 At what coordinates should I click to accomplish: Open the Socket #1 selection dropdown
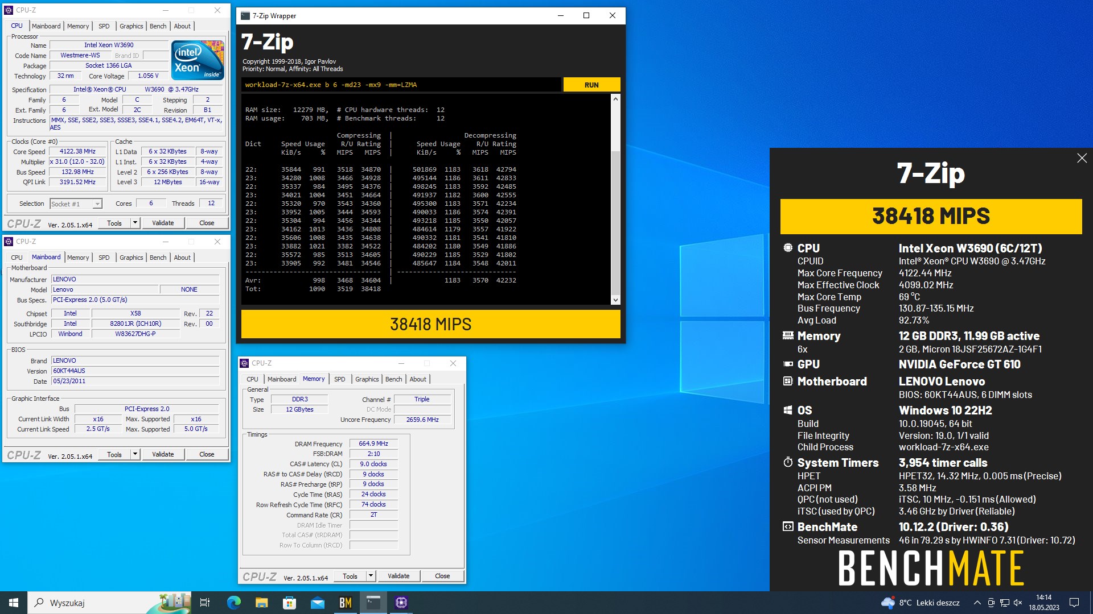coord(97,204)
